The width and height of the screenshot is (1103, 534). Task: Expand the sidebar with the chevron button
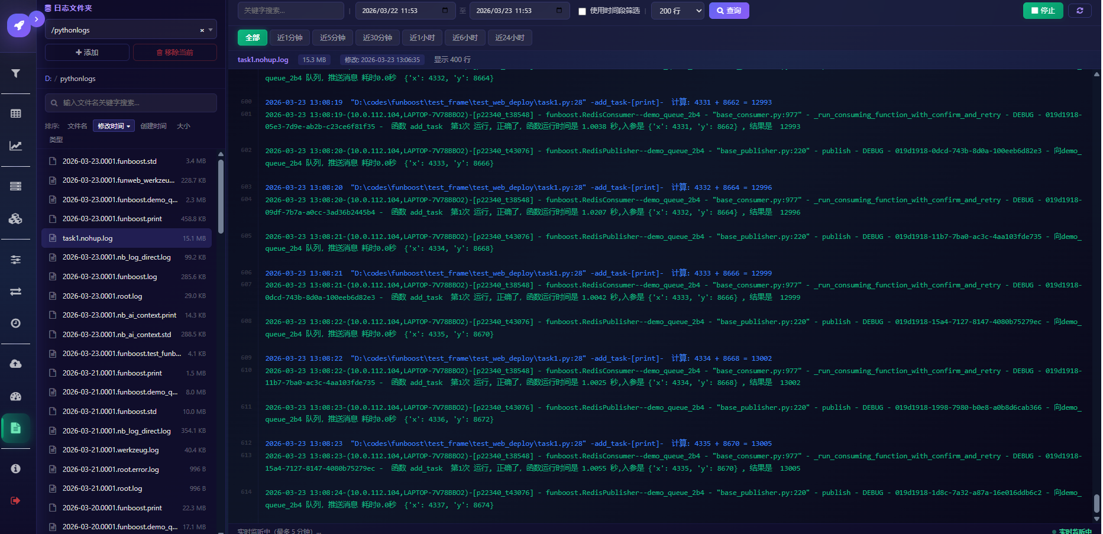[x=36, y=19]
